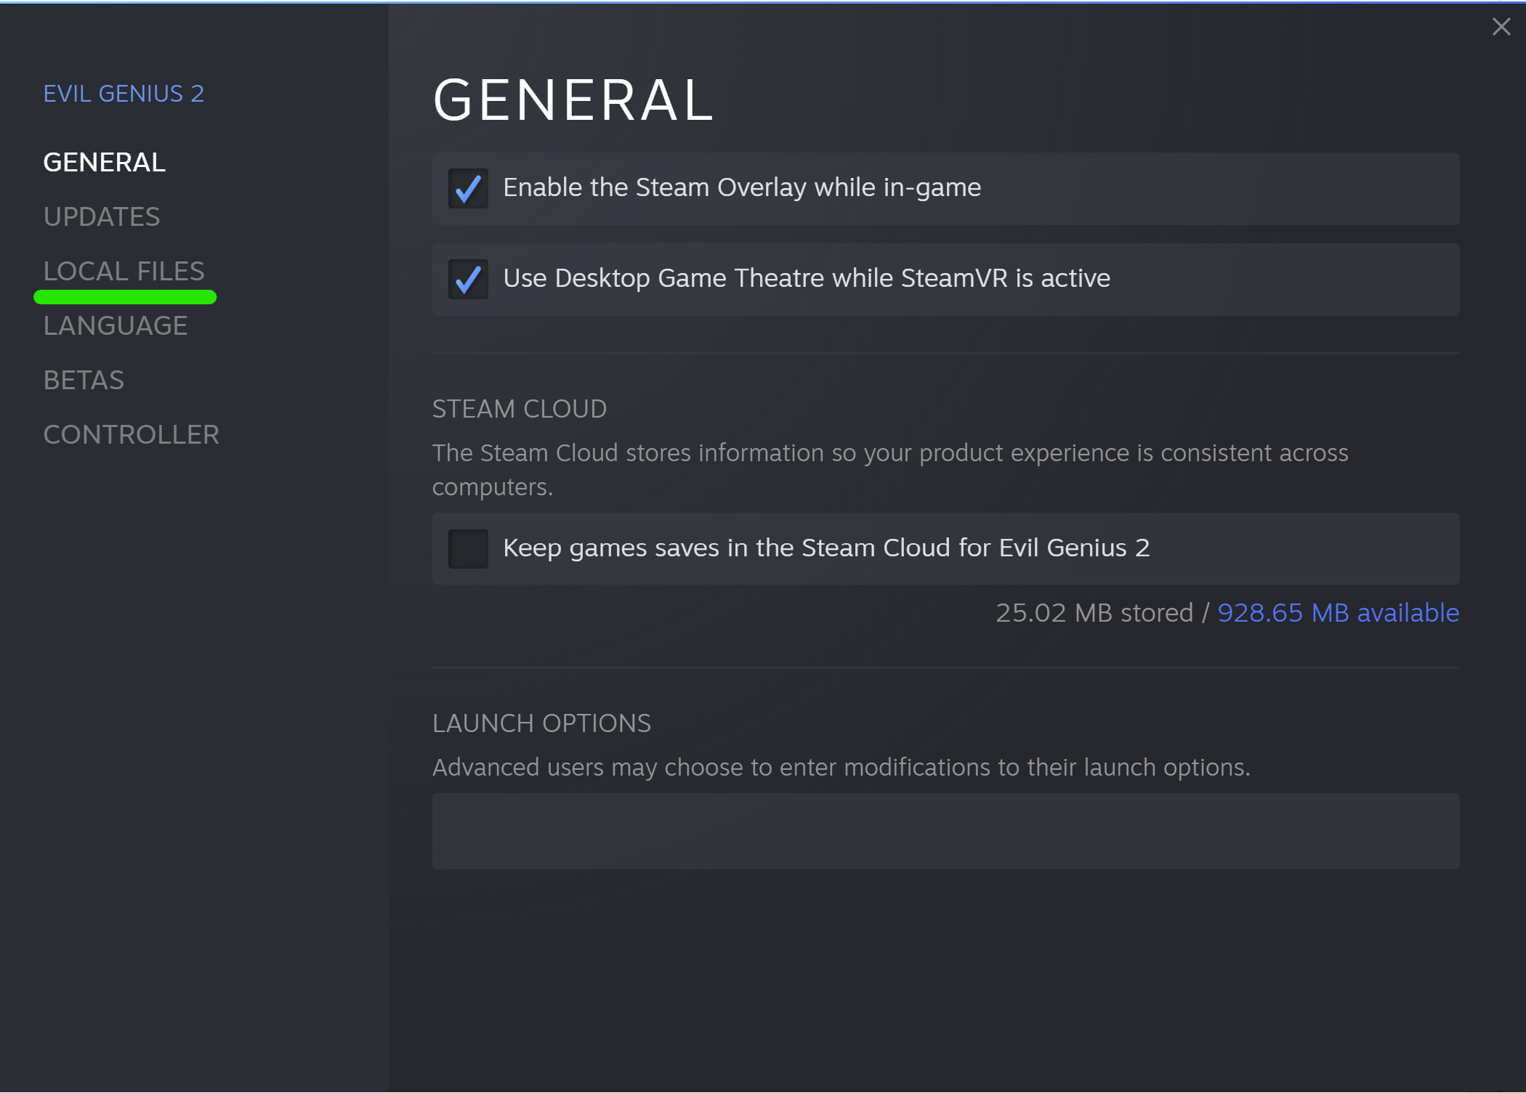1526x1093 pixels.
Task: Select the Language section
Action: tap(116, 325)
